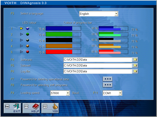This screenshot has height=117, width=157.
Task: Select the arrow selector for LED colour row 2
Action: point(22,34)
